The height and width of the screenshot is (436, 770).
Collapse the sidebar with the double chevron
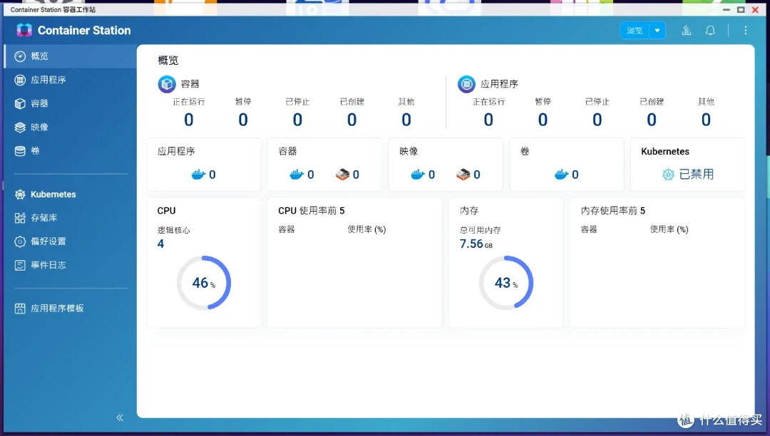click(x=120, y=417)
